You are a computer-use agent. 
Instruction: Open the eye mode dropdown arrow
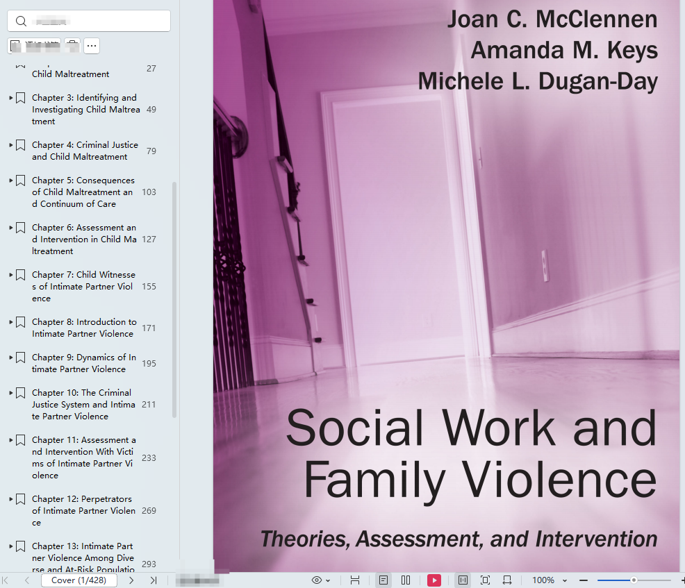click(x=328, y=580)
